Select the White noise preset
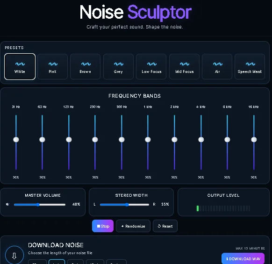The width and height of the screenshot is (272, 264). tap(20, 67)
